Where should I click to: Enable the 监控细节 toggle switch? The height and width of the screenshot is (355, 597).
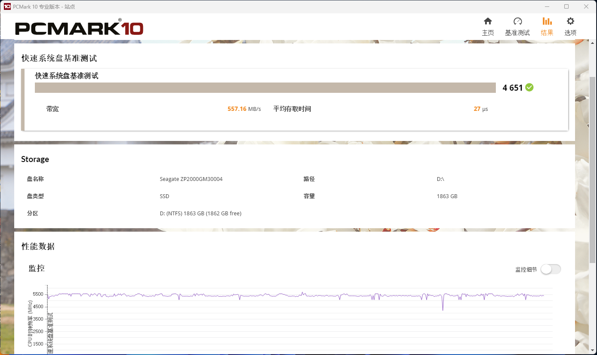551,269
